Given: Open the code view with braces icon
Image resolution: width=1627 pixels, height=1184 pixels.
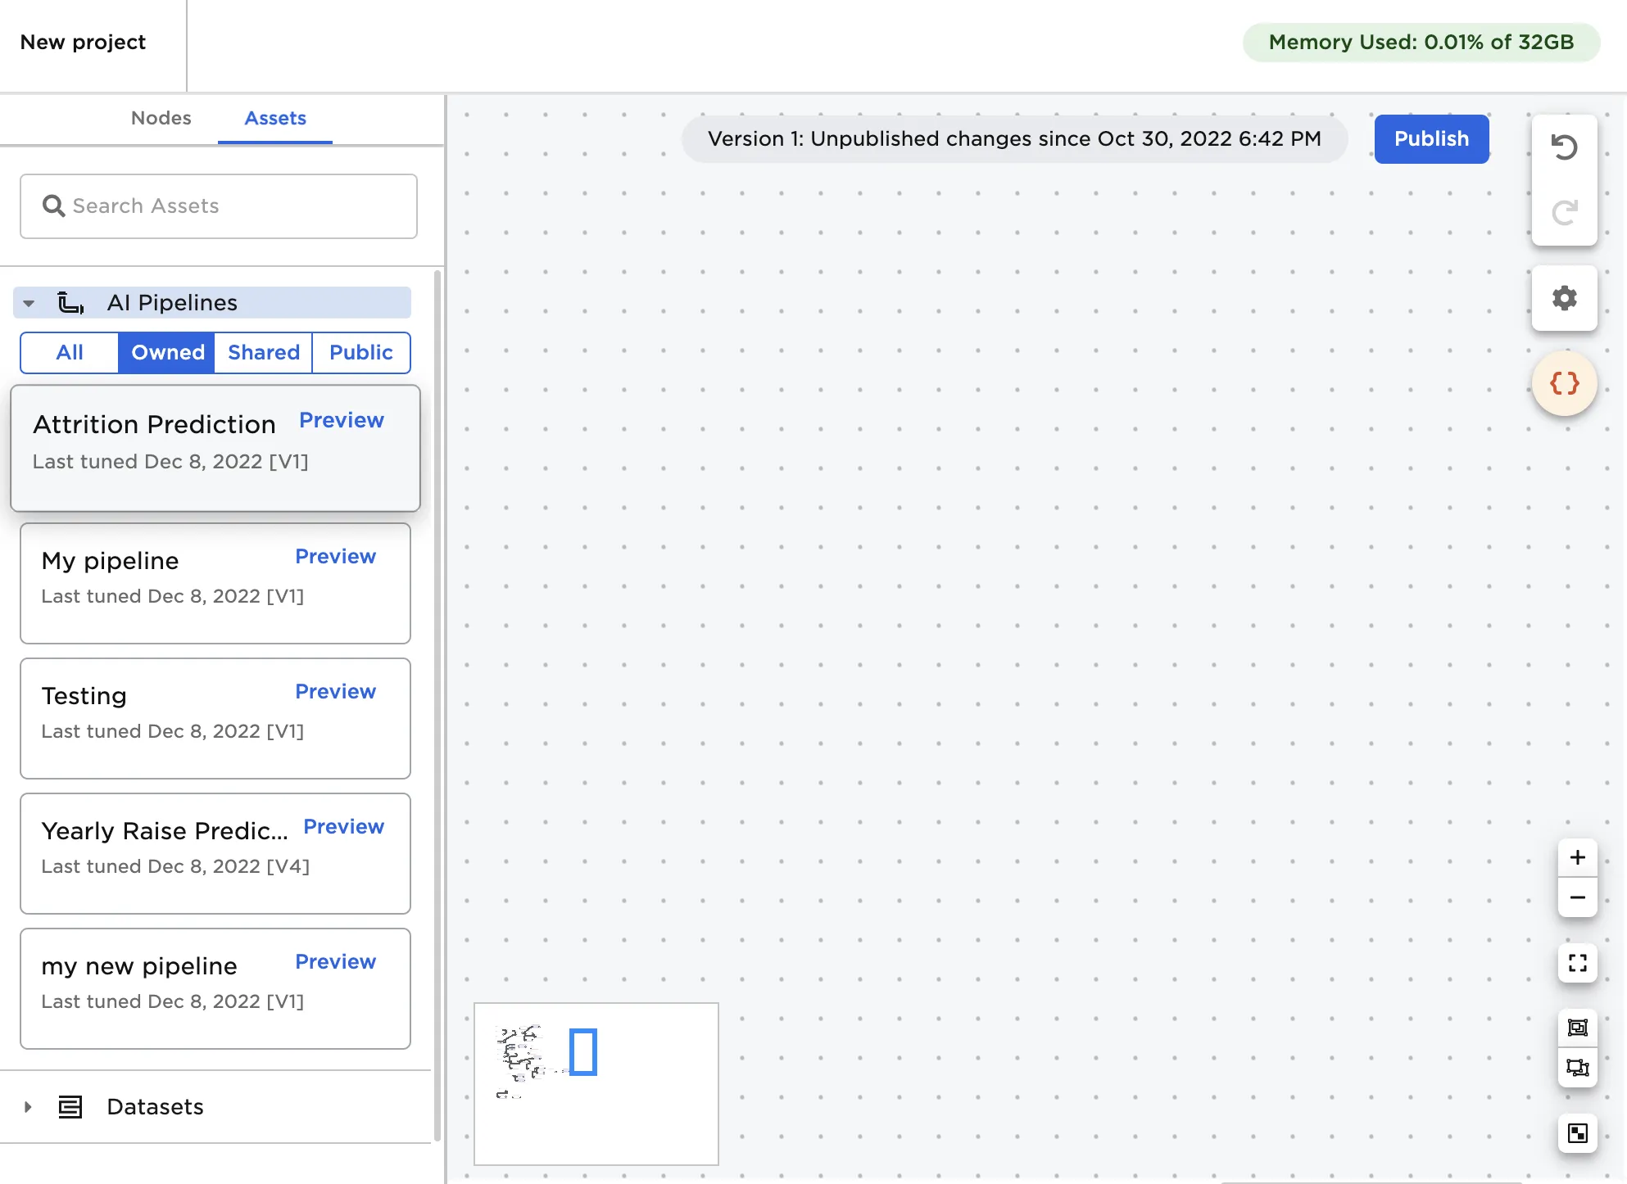Looking at the screenshot, I should (x=1565, y=382).
